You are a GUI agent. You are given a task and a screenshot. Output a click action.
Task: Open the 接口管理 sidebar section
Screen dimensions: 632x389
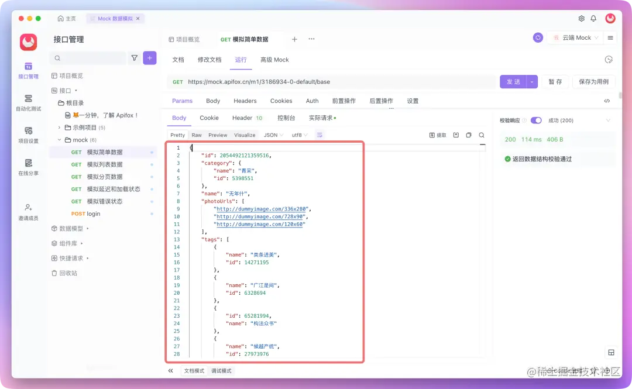point(28,71)
